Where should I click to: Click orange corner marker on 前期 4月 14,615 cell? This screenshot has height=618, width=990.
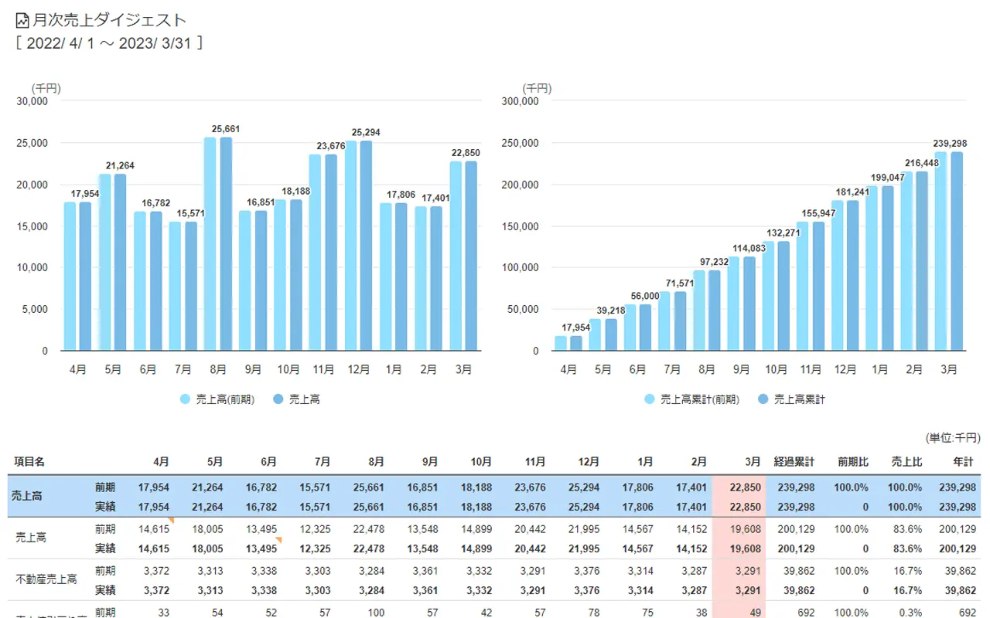coord(171,521)
